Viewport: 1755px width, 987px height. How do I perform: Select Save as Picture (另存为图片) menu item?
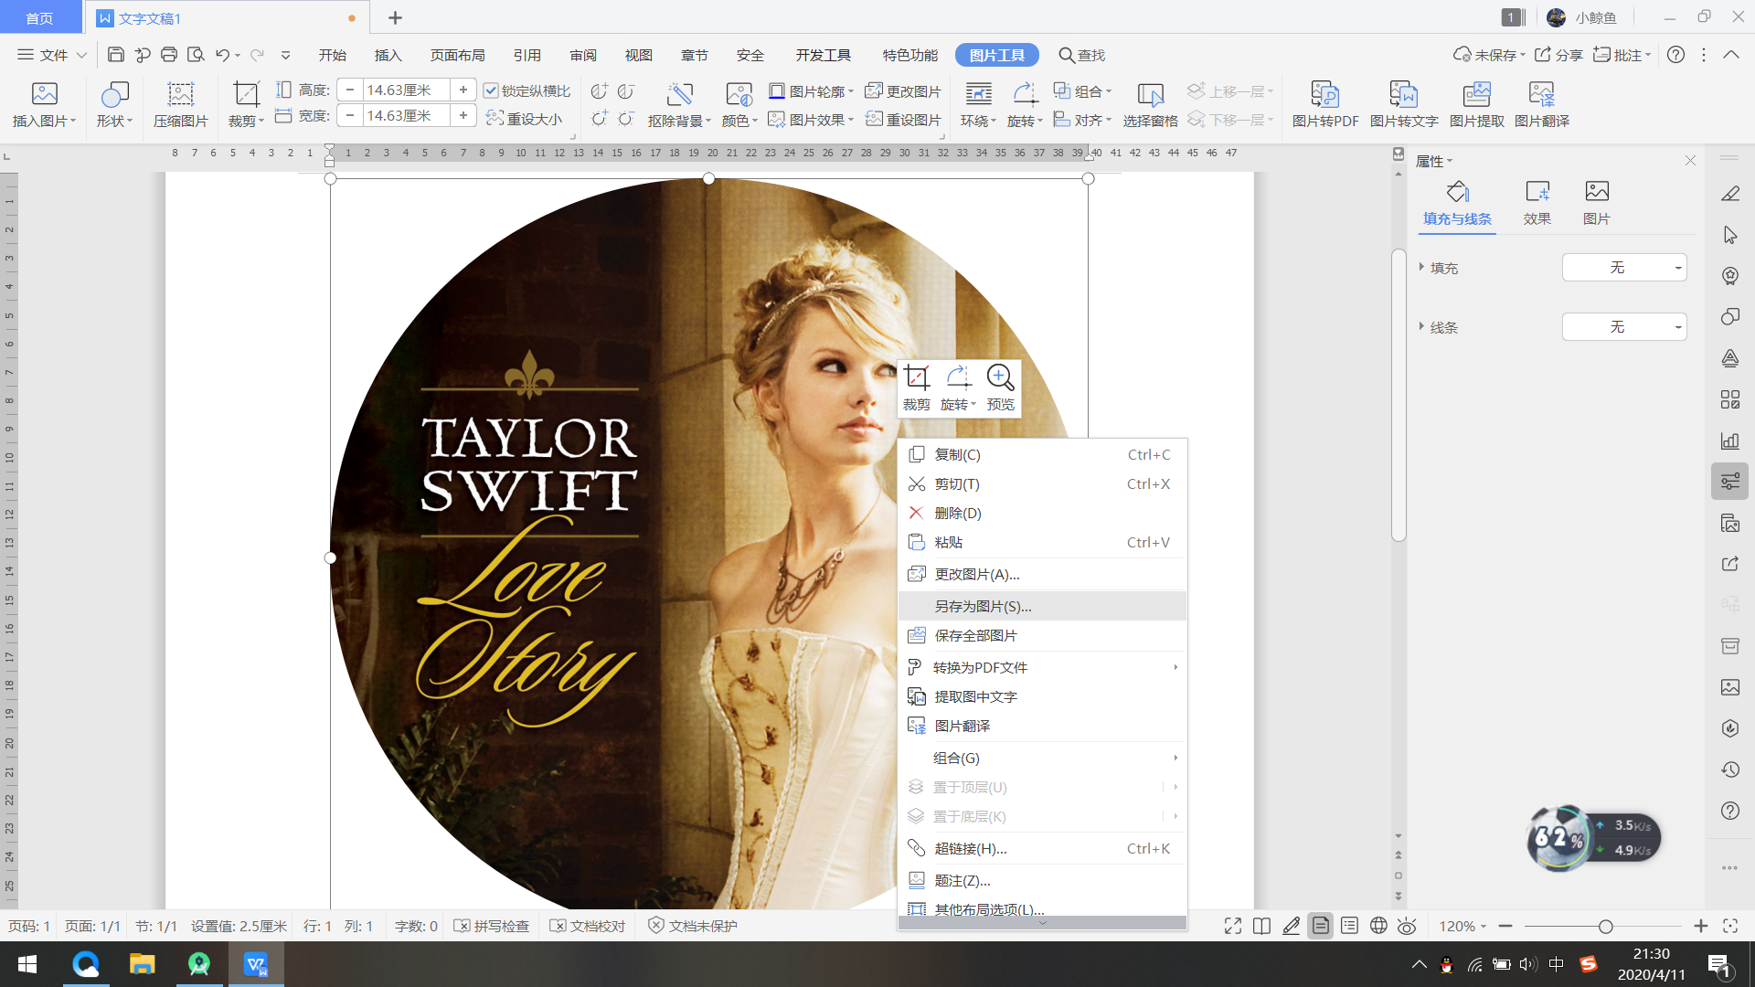tap(983, 606)
